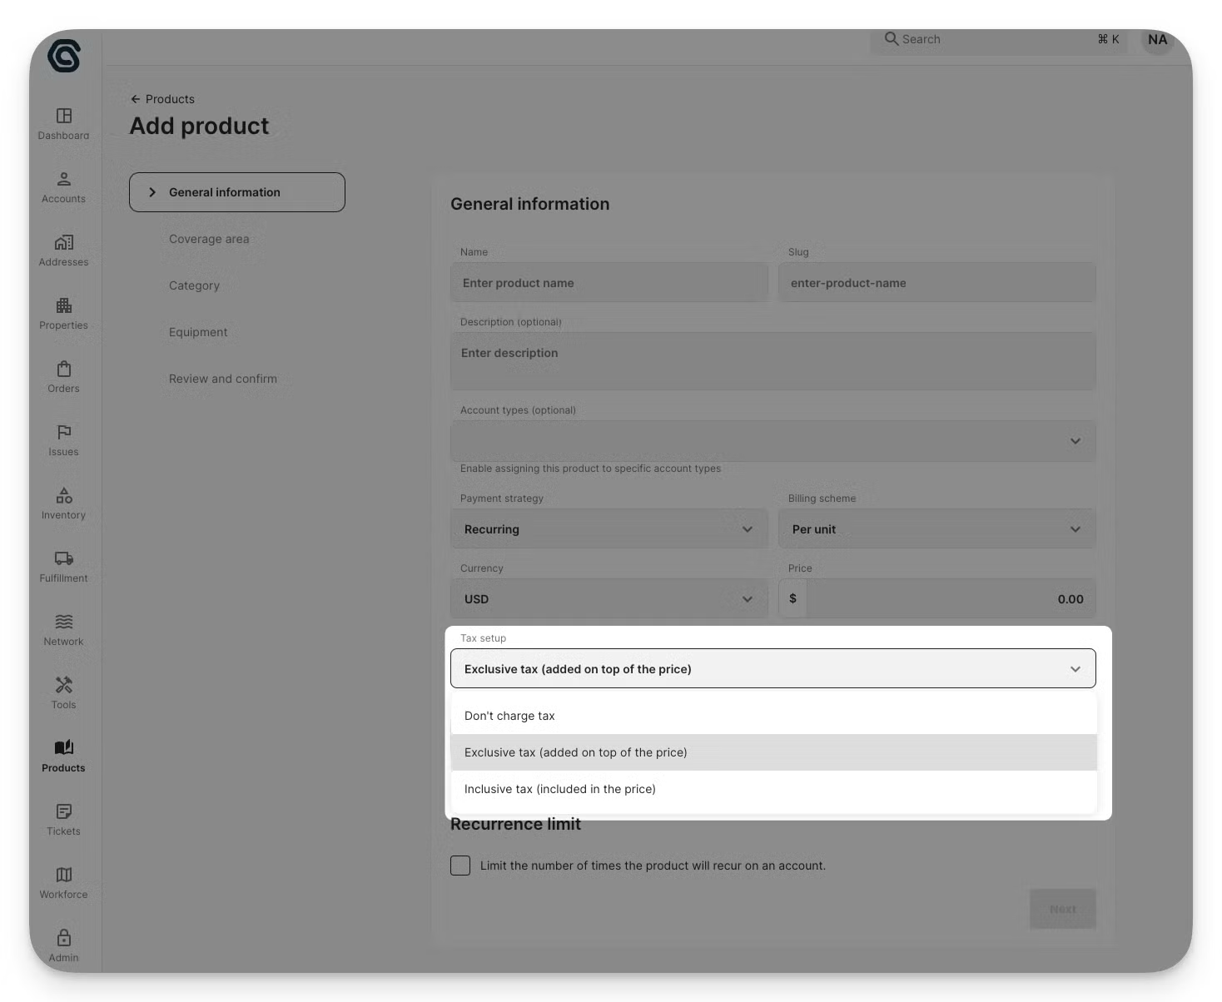Go to Accounts in sidebar
The height and width of the screenshot is (1002, 1222).
tap(64, 187)
